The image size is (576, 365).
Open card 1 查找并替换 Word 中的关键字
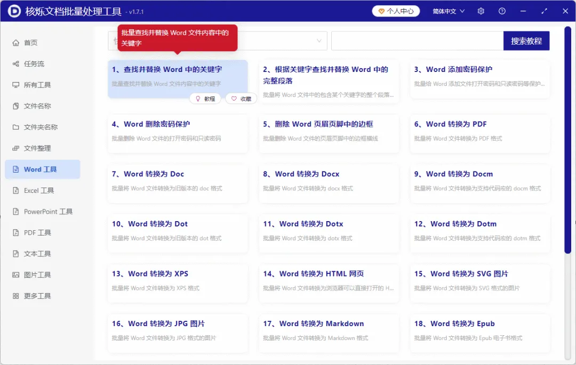(178, 79)
